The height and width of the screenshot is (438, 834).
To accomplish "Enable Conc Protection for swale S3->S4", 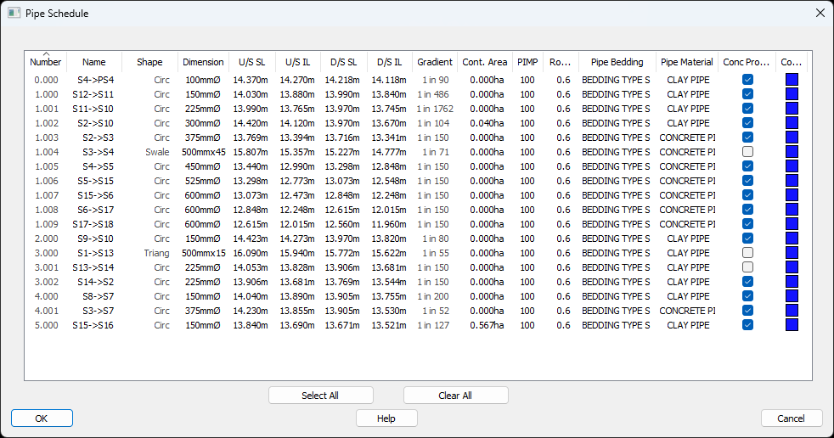I will (x=747, y=152).
